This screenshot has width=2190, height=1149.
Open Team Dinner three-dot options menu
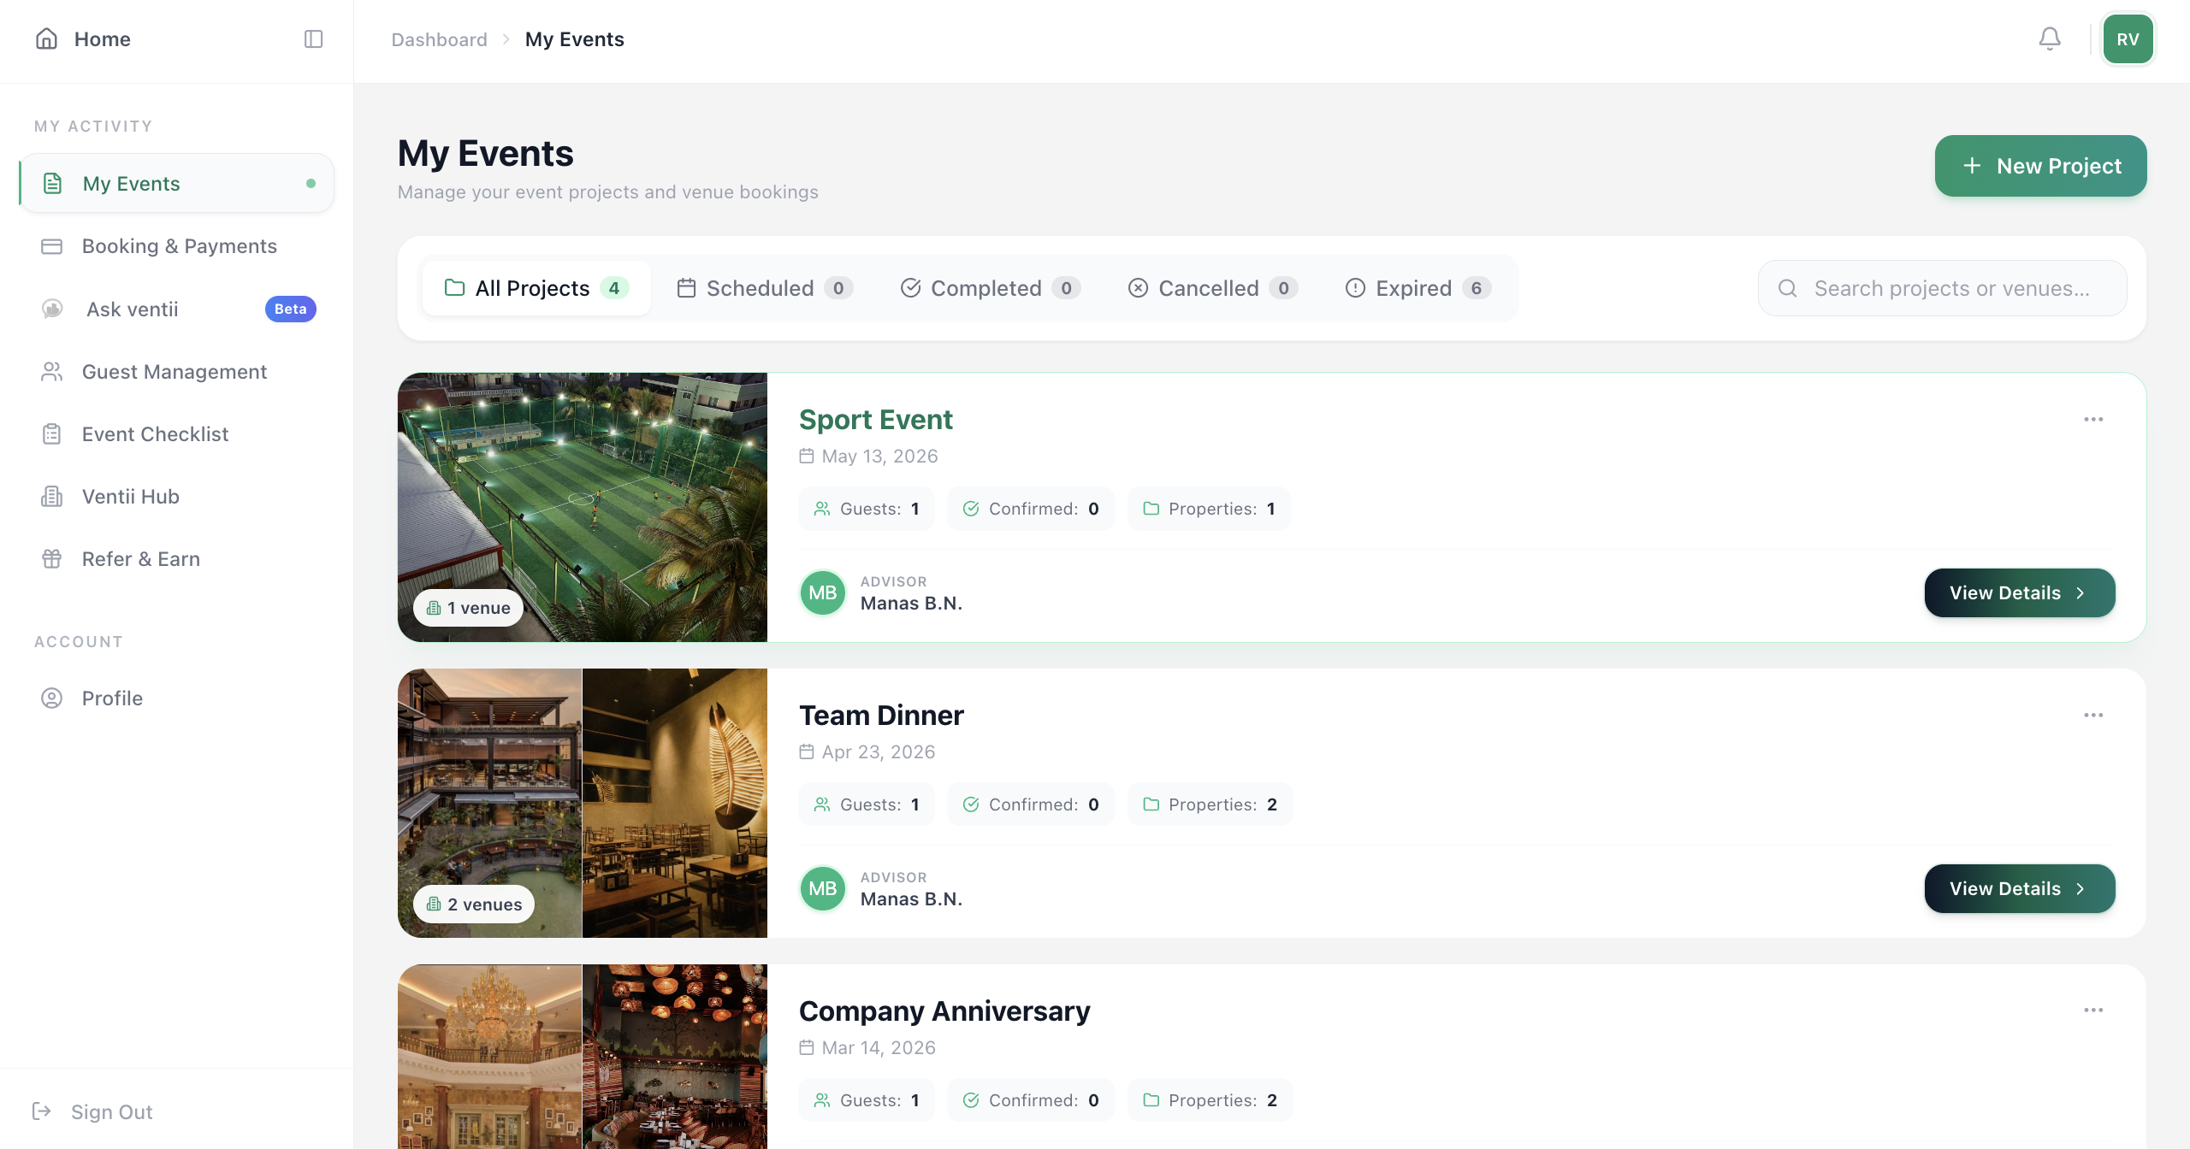[2092, 715]
